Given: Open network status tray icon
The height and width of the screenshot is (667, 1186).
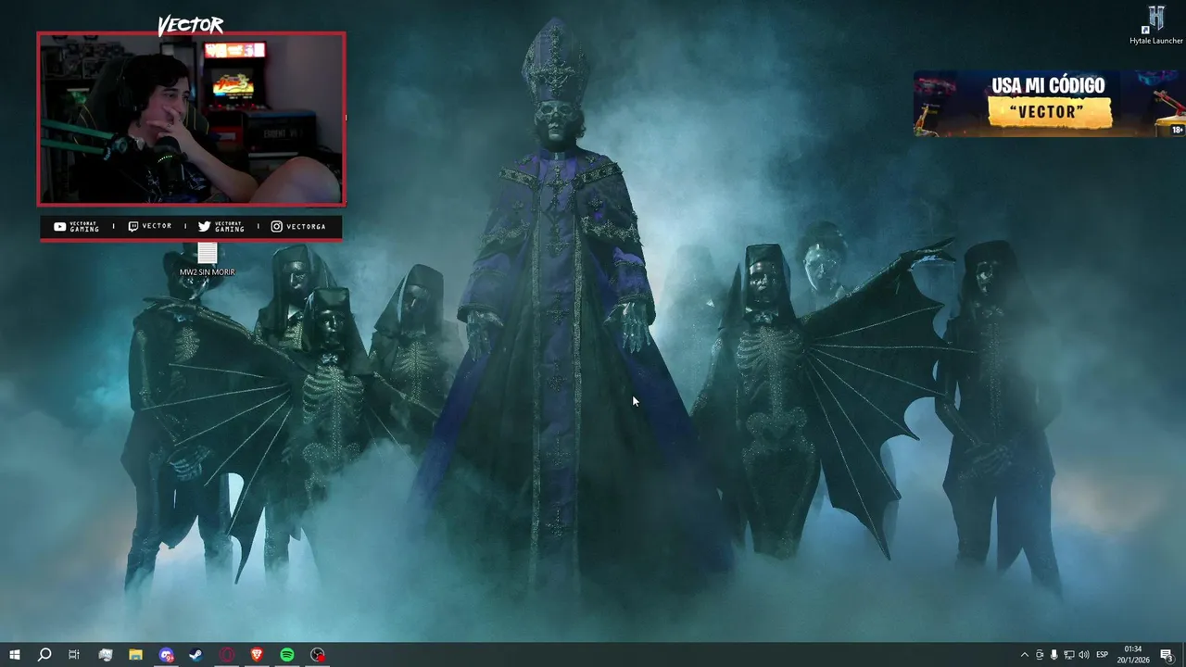Looking at the screenshot, I should (x=1069, y=655).
